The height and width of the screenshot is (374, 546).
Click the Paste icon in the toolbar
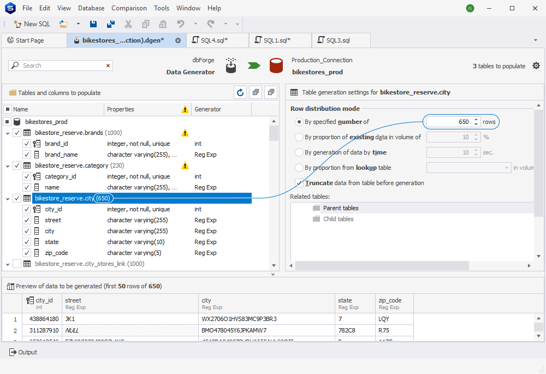(x=163, y=24)
